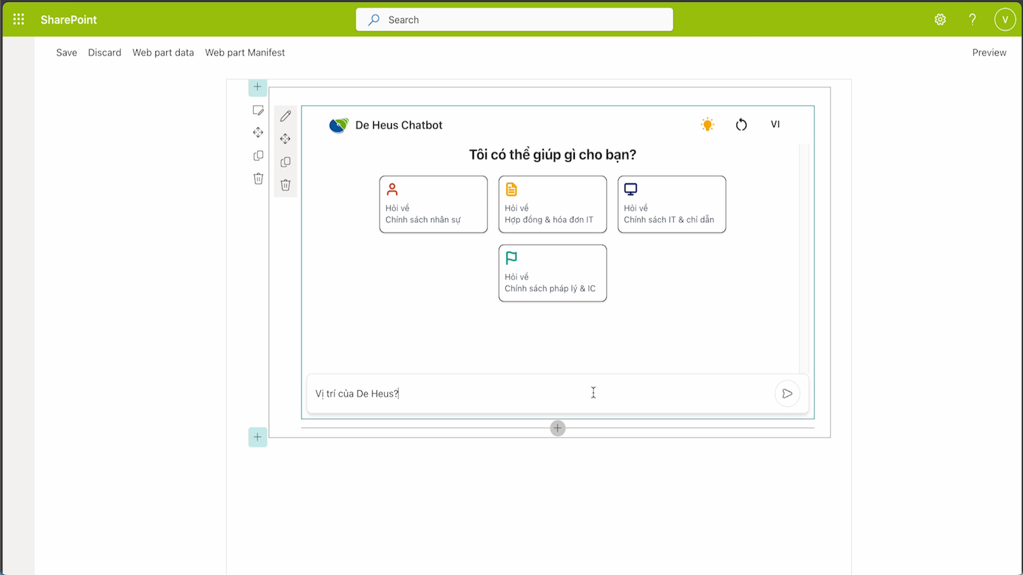The width and height of the screenshot is (1023, 575).
Task: Select the outer Move section icon
Action: click(x=258, y=132)
